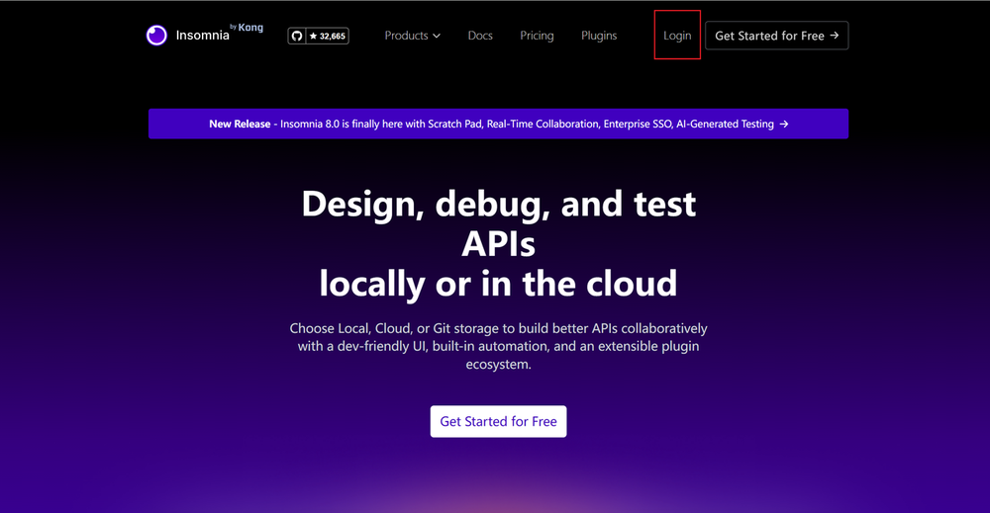Click the purple Insomnia logo icon
990x513 pixels.
[x=156, y=36]
